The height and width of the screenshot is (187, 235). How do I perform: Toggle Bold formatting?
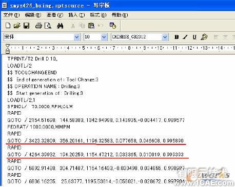click(x=177, y=37)
